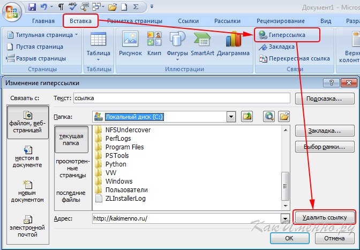Image resolution: width=360 pixels, height=250 pixels.
Task: Click the 100% zoom magnifier icon
Action: [x=85, y=6]
